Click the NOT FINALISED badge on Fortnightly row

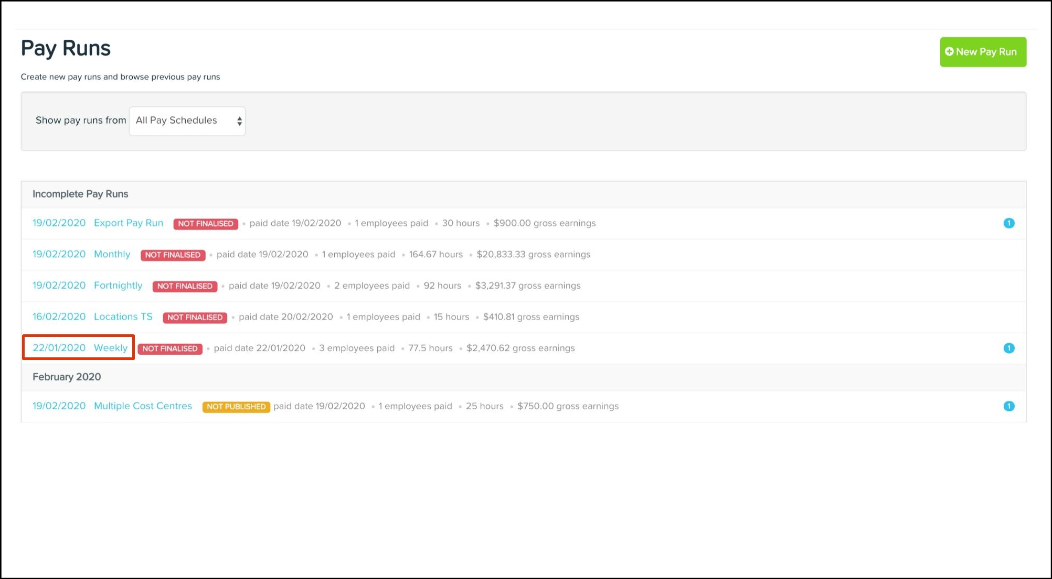185,286
